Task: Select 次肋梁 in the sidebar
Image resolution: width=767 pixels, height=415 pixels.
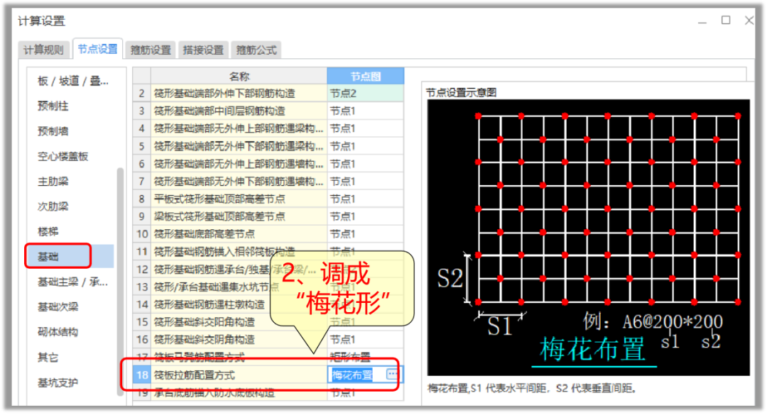Action: (x=53, y=206)
